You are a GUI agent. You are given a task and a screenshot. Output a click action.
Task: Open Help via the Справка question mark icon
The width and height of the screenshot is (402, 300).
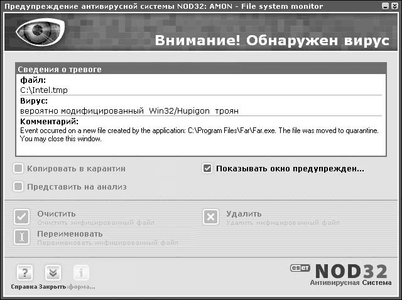coord(24,273)
